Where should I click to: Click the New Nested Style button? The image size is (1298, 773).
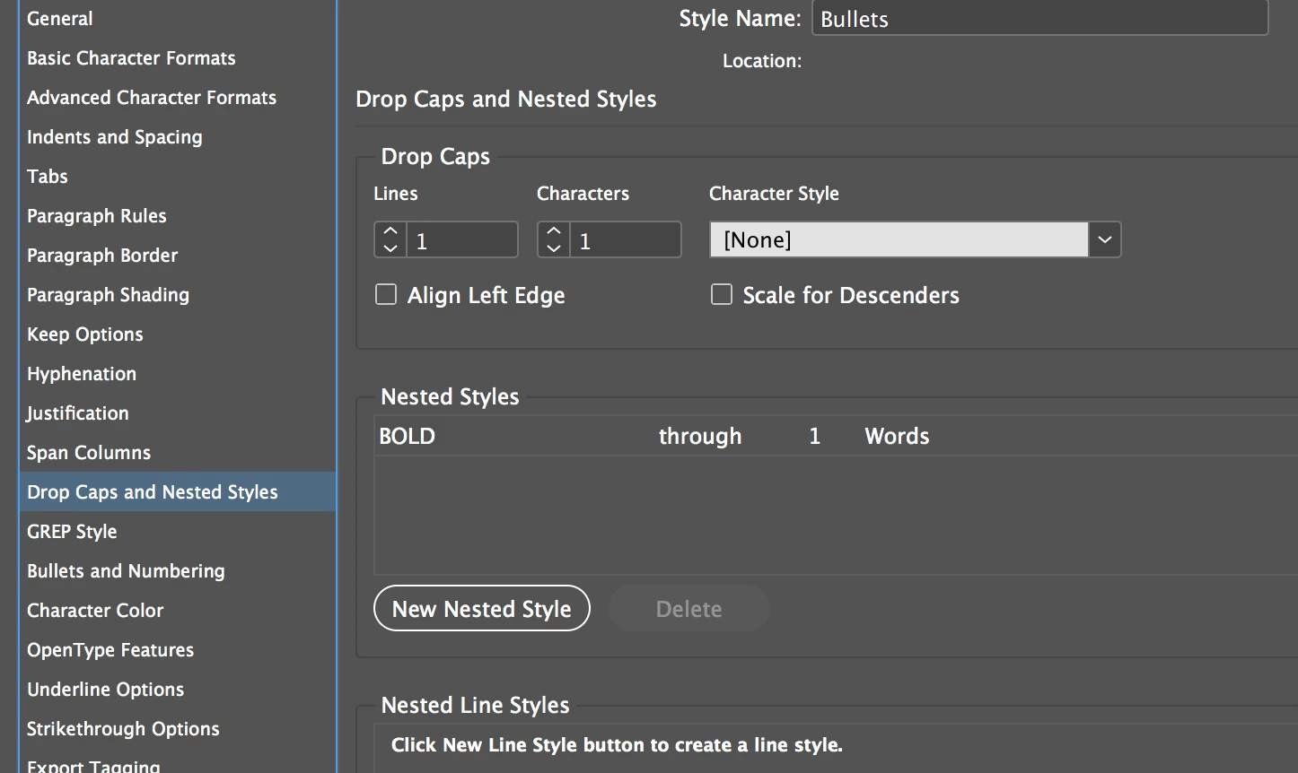[x=481, y=609]
